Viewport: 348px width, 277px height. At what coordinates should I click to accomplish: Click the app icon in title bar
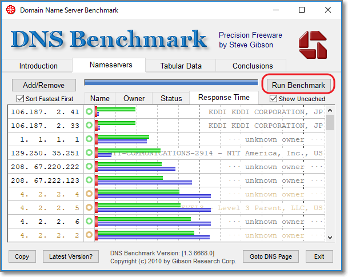[10, 10]
